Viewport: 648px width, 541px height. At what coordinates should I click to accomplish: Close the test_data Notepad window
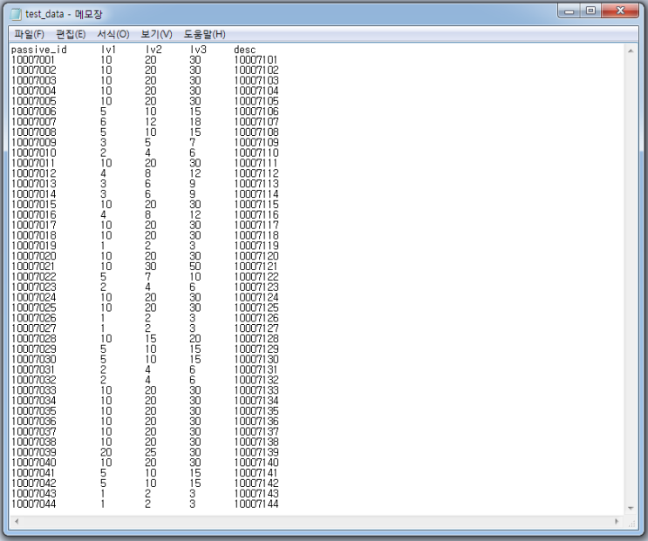(620, 11)
